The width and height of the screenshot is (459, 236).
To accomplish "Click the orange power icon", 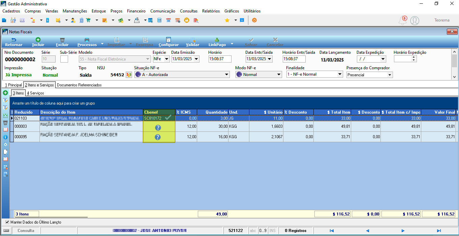I will [x=254, y=20].
